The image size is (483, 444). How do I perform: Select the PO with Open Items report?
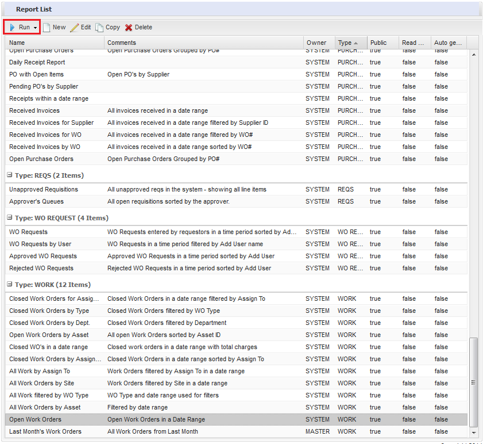pyautogui.click(x=236, y=74)
